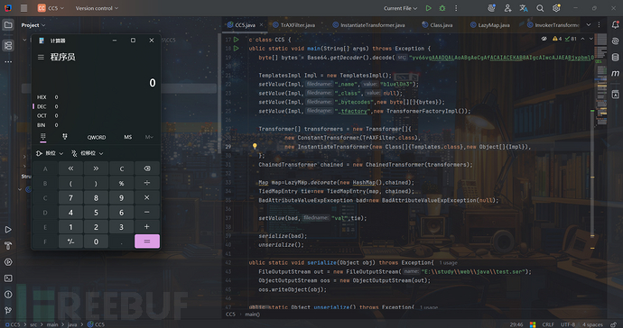Open Current File run configuration dropdown
Viewport: 623px width, 328px height.
401,8
